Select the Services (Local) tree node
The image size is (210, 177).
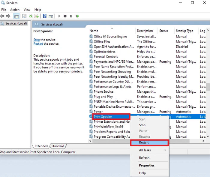tap(14, 23)
